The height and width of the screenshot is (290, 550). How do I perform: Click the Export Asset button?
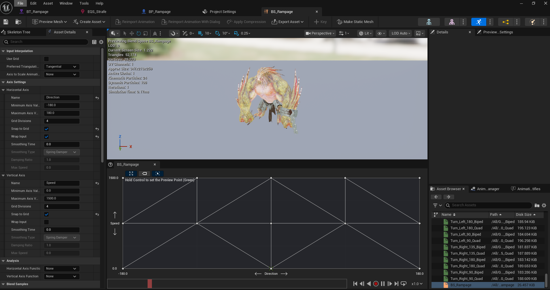288,22
